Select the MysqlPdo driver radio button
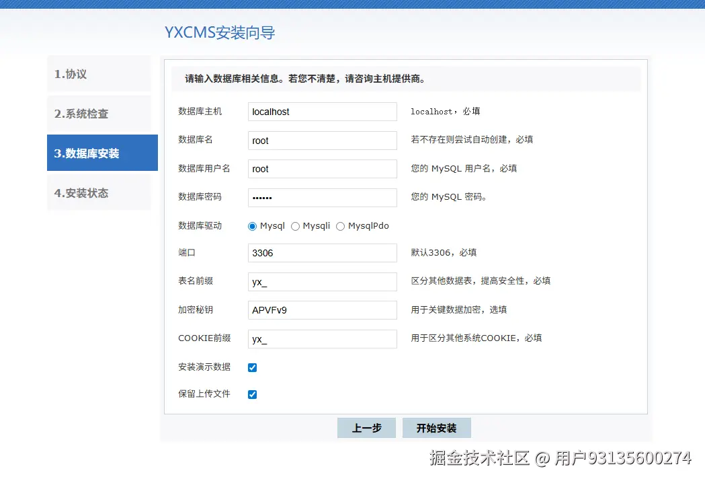Image resolution: width=705 pixels, height=481 pixels. click(x=340, y=226)
